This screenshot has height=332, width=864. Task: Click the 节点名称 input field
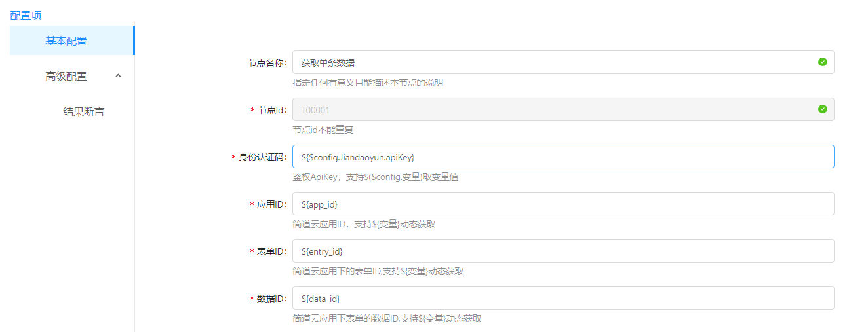click(563, 62)
